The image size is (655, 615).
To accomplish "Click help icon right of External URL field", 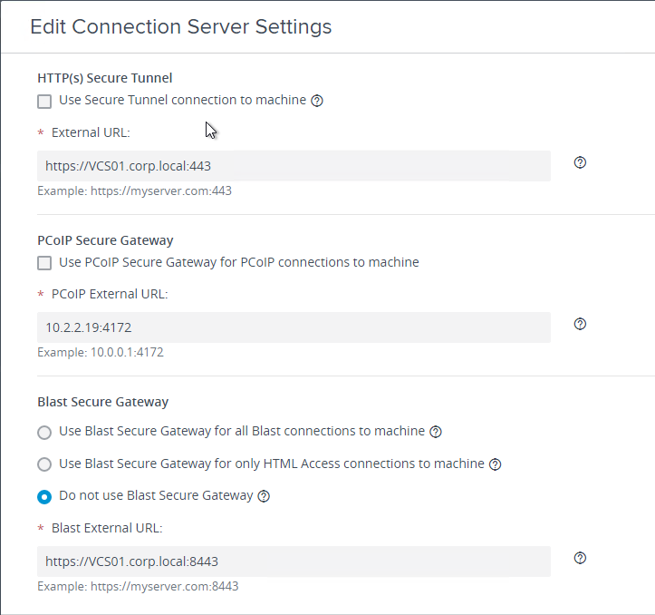I will pyautogui.click(x=580, y=162).
